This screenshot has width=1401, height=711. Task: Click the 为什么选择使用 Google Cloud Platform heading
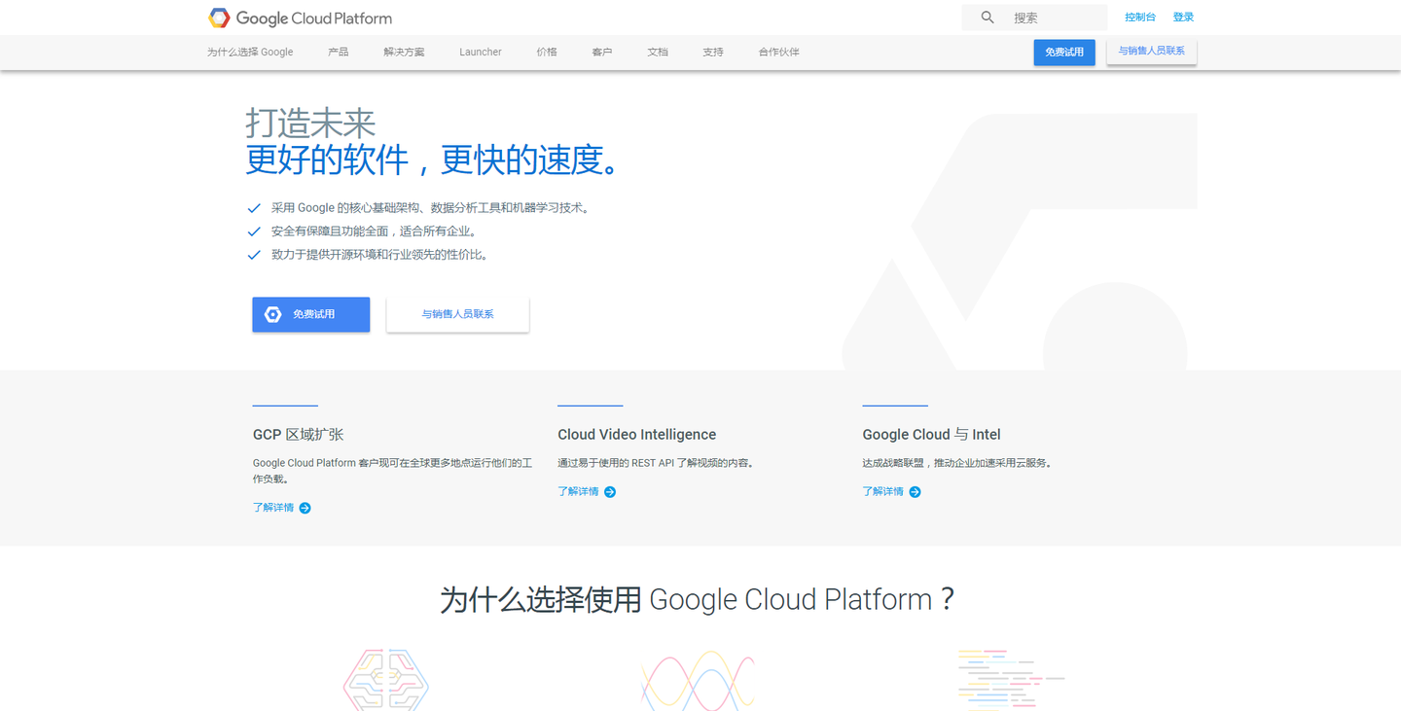(698, 599)
